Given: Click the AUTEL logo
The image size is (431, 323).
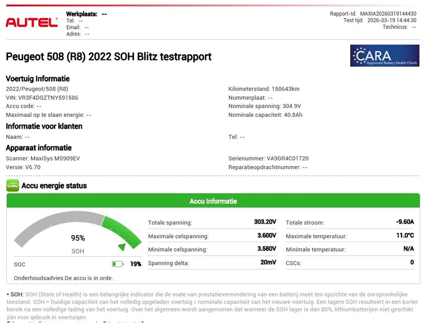Looking at the screenshot, I should [x=32, y=23].
